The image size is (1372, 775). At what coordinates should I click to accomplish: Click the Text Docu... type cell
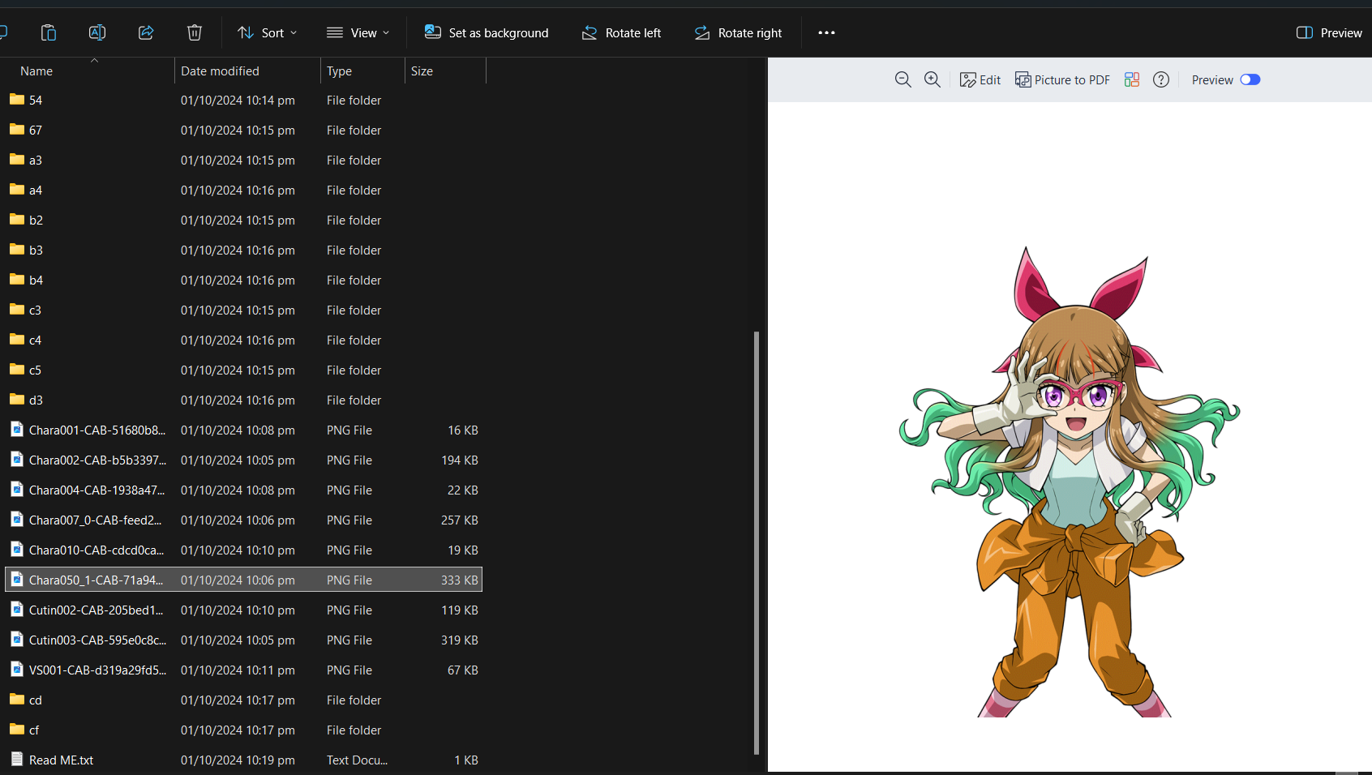tap(357, 760)
